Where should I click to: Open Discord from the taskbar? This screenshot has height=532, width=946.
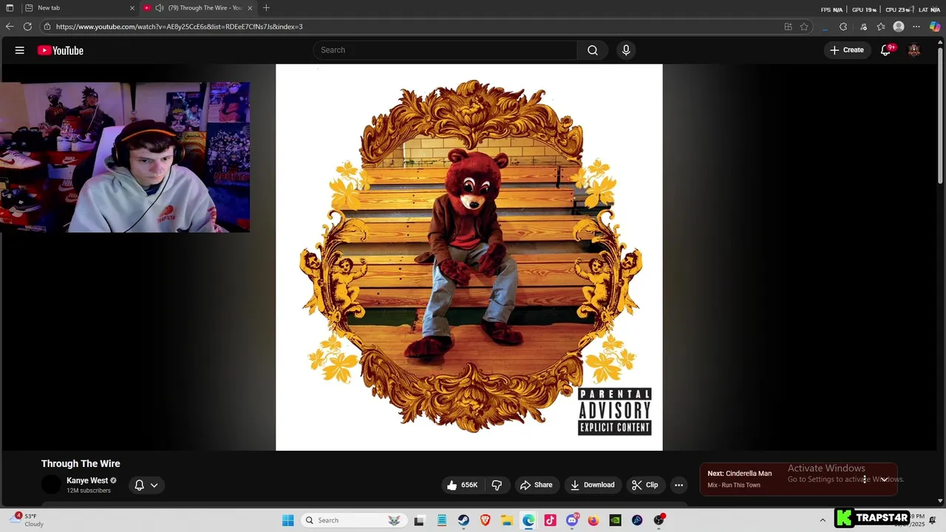click(x=572, y=520)
